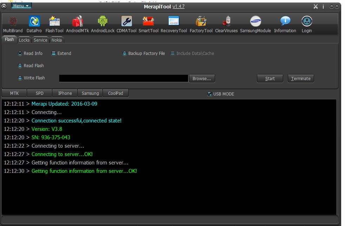Click the info 'i' icon in title bar
This screenshot has width=345, height=226.
tap(323, 7)
